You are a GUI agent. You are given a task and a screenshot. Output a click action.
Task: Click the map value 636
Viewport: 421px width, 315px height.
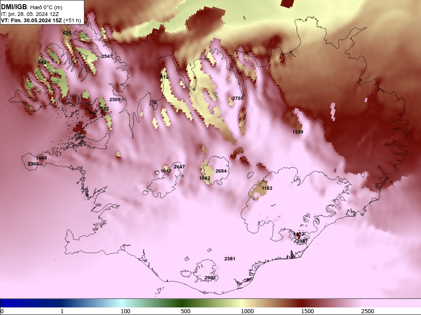67,33
